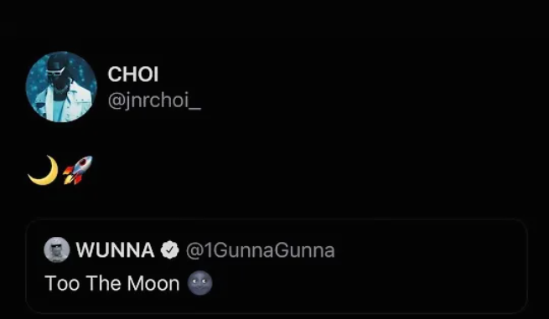Select the word "Too" in quoted tweet
This screenshot has width=549, height=319.
tap(63, 283)
